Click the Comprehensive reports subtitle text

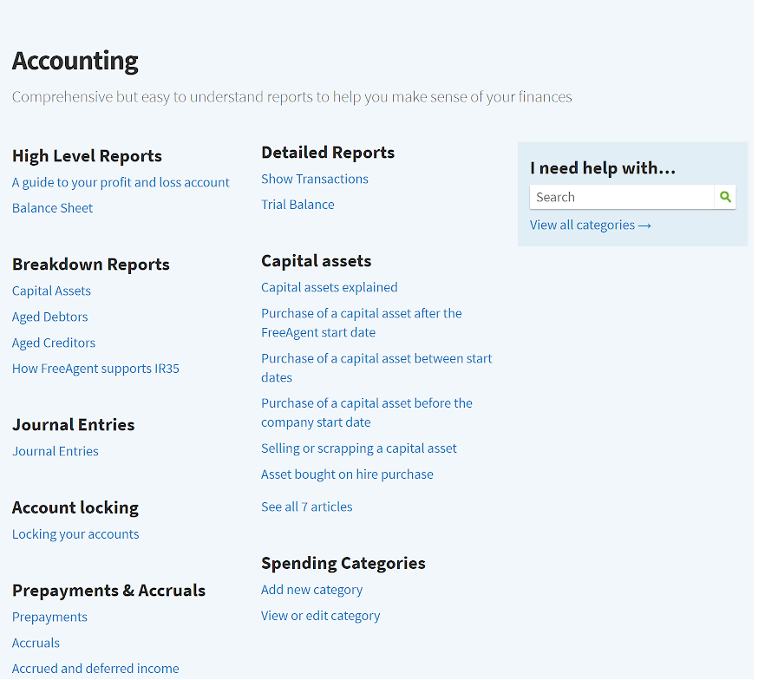pyautogui.click(x=291, y=97)
